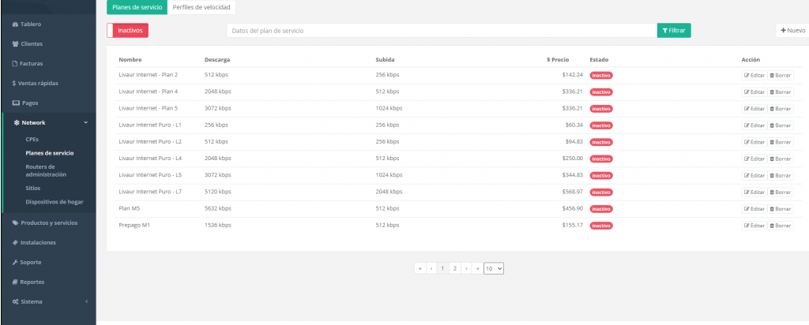Delete the Plan M5 row
Viewport: 809px width, 325px height.
point(781,209)
